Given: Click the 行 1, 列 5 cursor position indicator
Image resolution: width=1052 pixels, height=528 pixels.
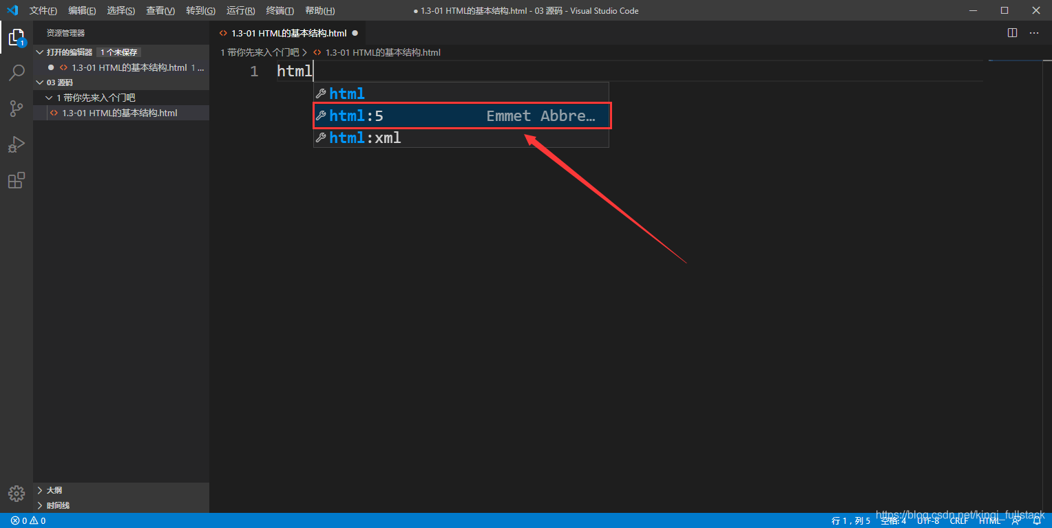Looking at the screenshot, I should coord(851,520).
